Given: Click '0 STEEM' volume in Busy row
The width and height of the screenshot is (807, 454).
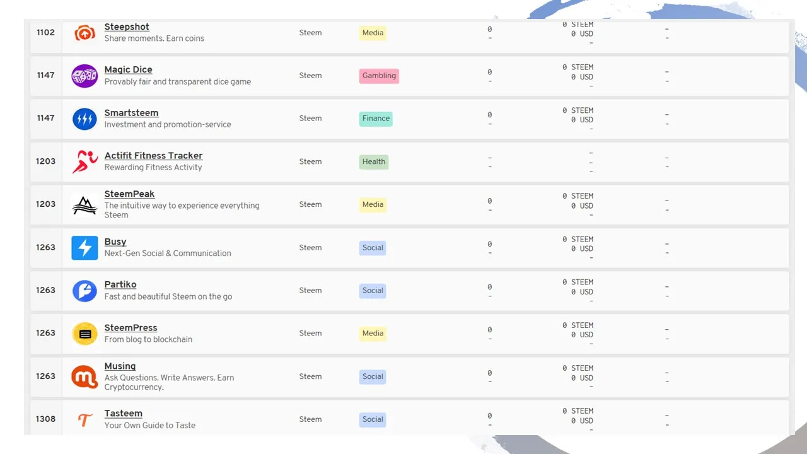Looking at the screenshot, I should pos(578,240).
